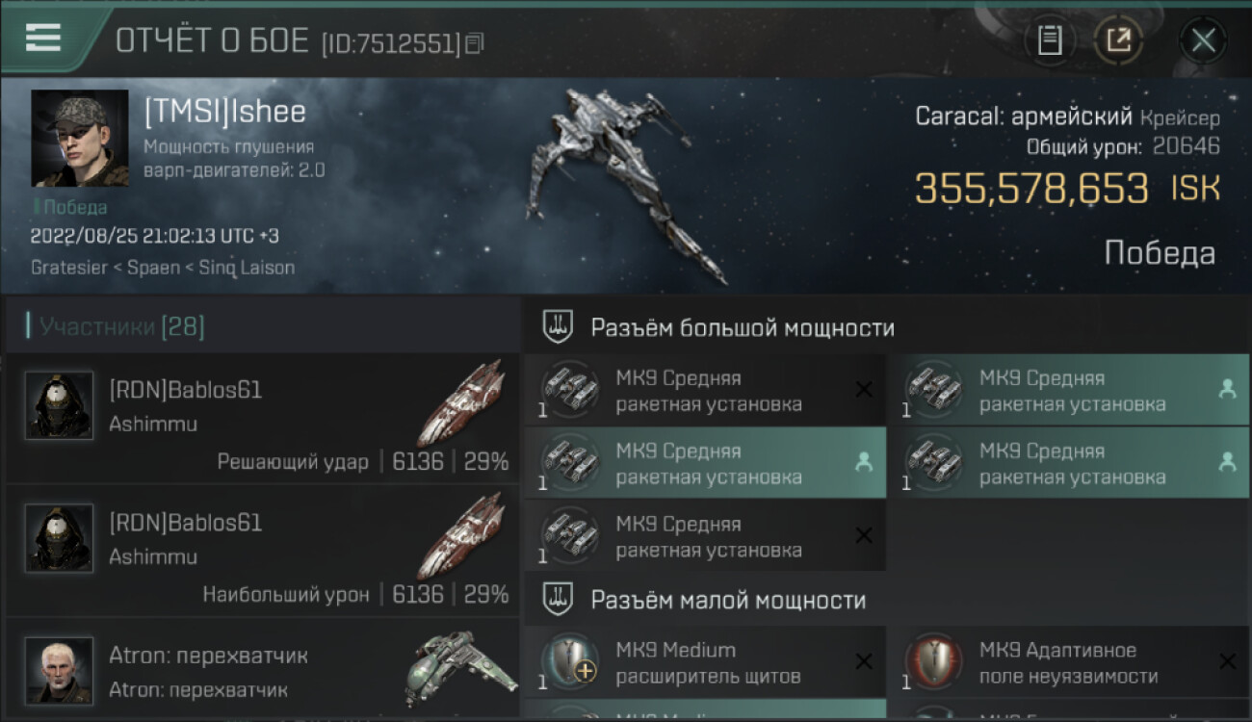Click the orange share/export icon
1252x722 pixels.
point(1118,40)
